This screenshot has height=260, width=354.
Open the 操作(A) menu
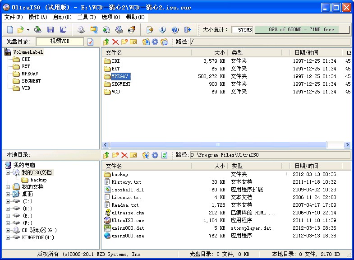(x=38, y=17)
